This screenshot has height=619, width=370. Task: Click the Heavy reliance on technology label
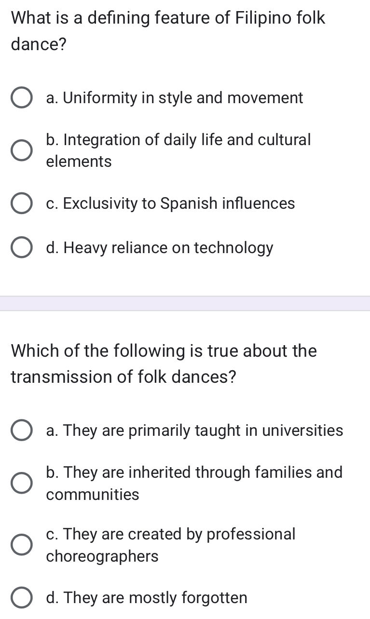click(x=159, y=247)
